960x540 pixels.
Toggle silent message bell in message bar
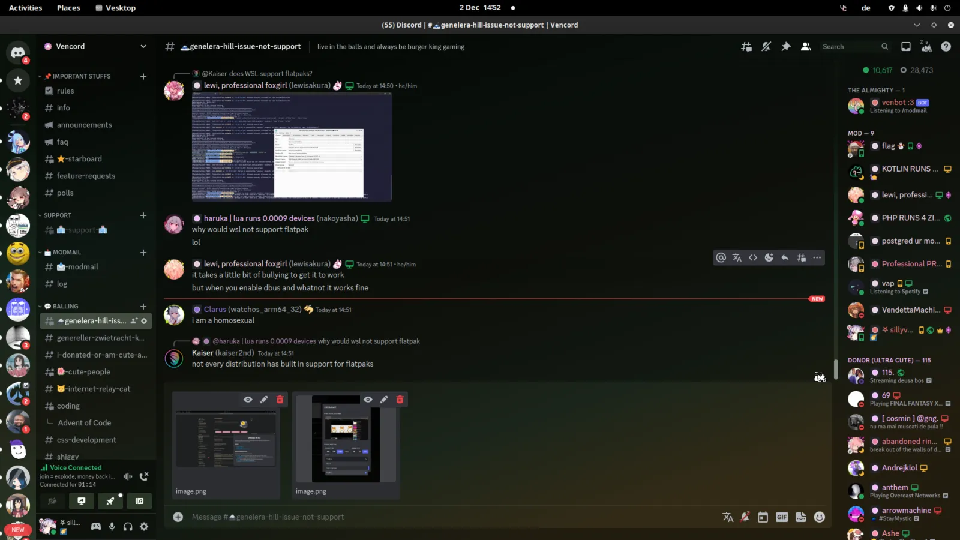click(x=745, y=517)
